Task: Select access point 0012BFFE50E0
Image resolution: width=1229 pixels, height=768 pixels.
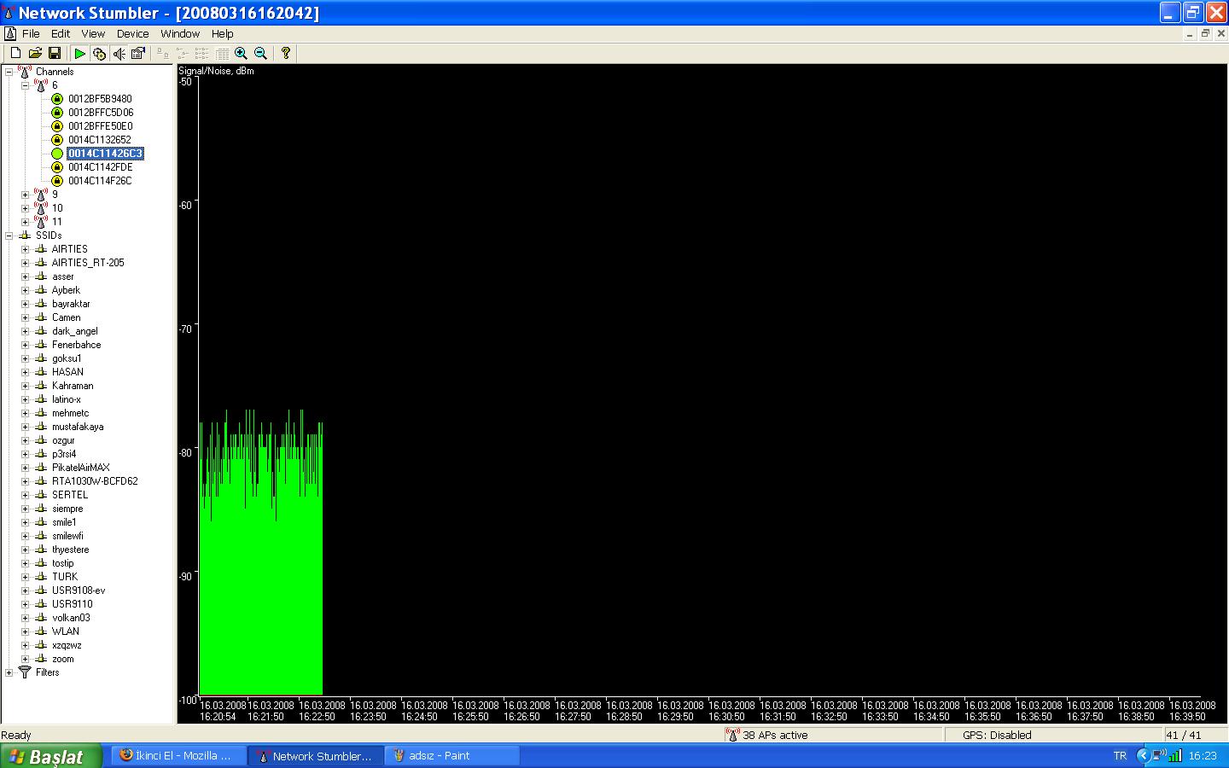Action: pos(101,126)
